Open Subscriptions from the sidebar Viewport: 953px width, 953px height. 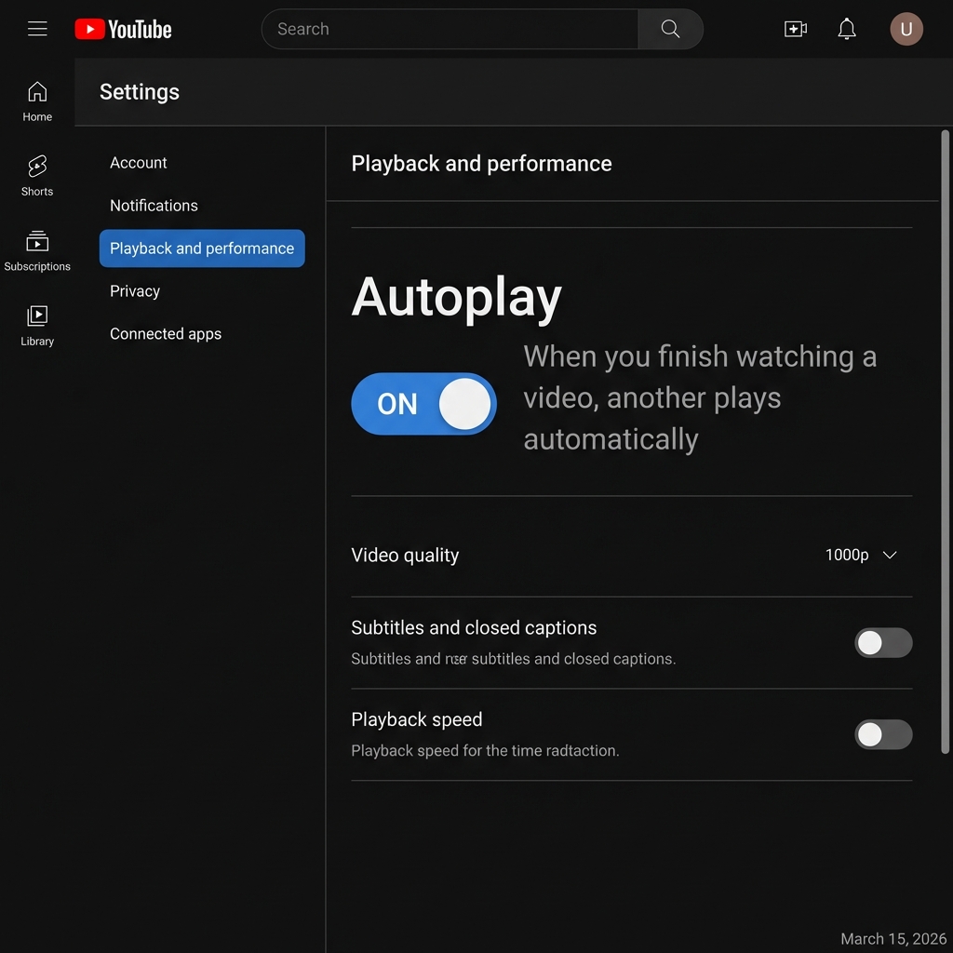(37, 249)
